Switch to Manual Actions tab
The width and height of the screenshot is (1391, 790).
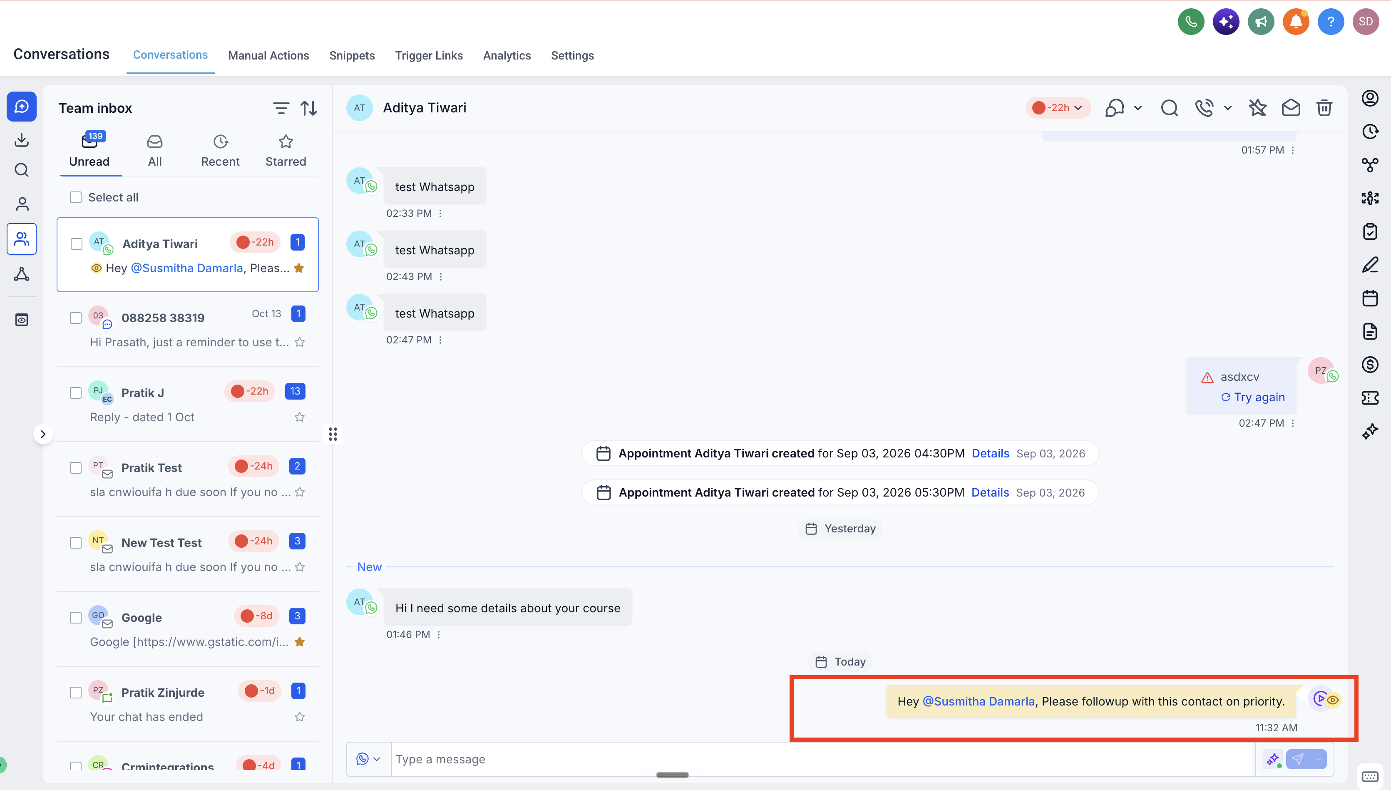pyautogui.click(x=268, y=55)
